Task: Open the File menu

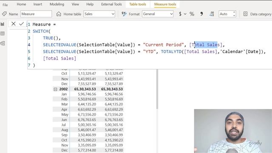Action: [5, 5]
